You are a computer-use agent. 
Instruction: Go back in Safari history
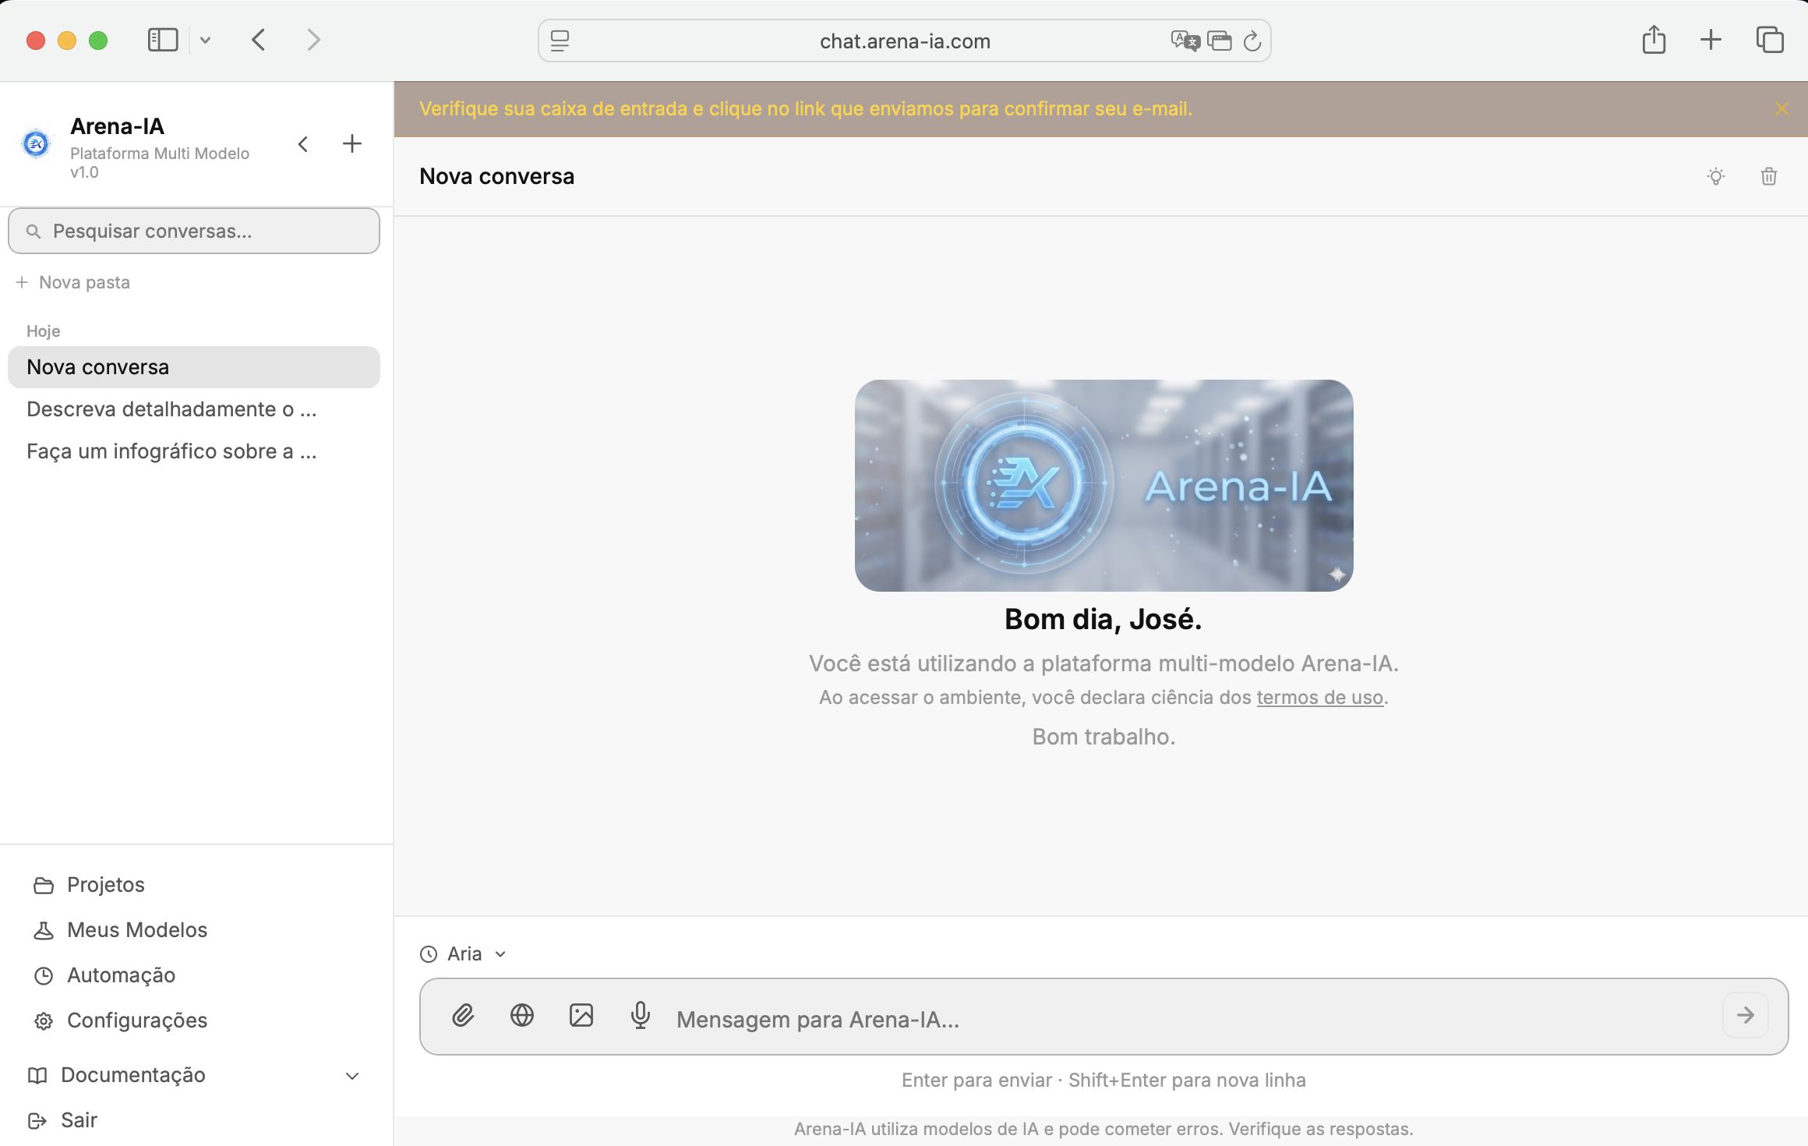click(260, 40)
